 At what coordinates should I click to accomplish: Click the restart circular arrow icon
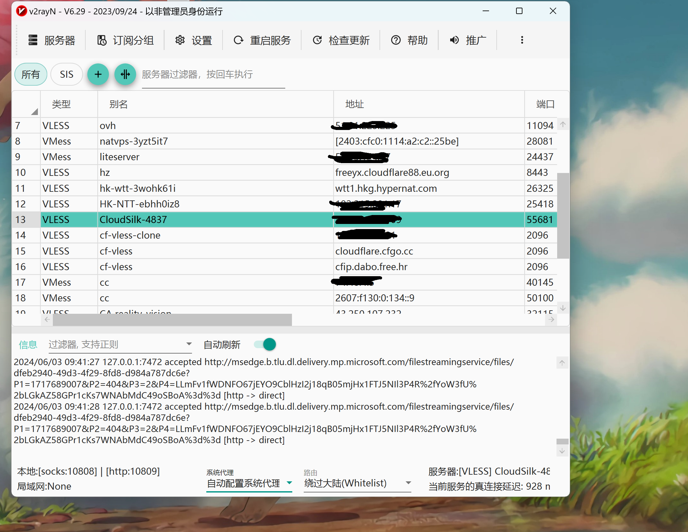pyautogui.click(x=238, y=40)
